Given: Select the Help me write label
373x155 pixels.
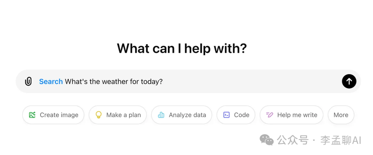Looking at the screenshot, I should (297, 115).
